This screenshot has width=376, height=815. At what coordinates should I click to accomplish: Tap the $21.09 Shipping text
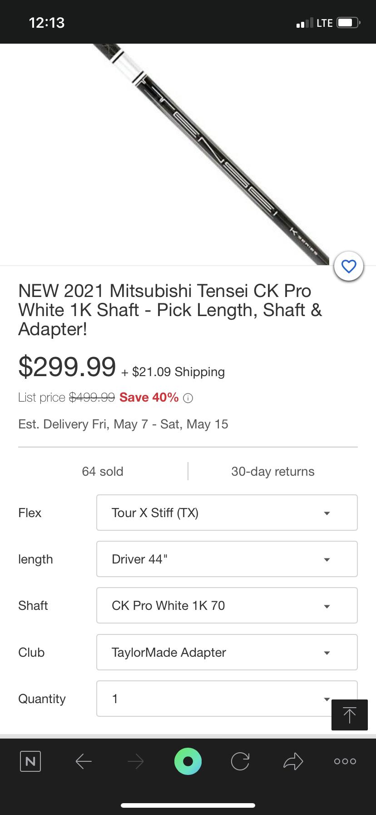click(x=178, y=372)
